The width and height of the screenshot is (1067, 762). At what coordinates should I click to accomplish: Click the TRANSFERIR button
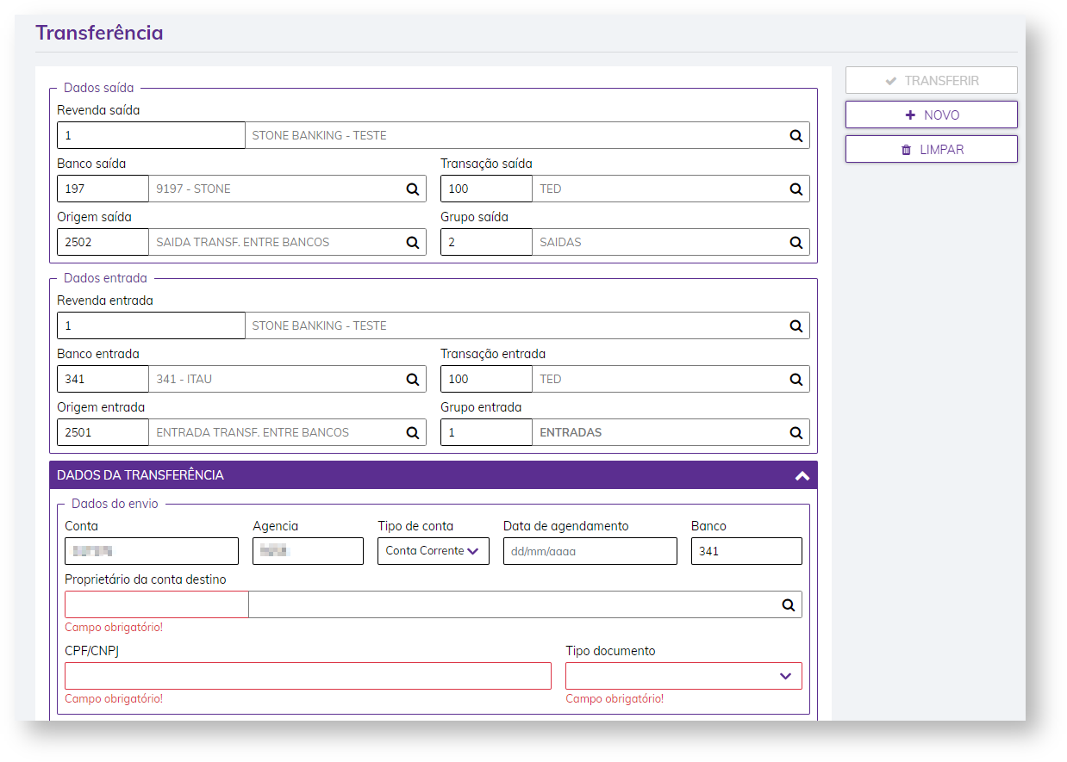tap(932, 80)
